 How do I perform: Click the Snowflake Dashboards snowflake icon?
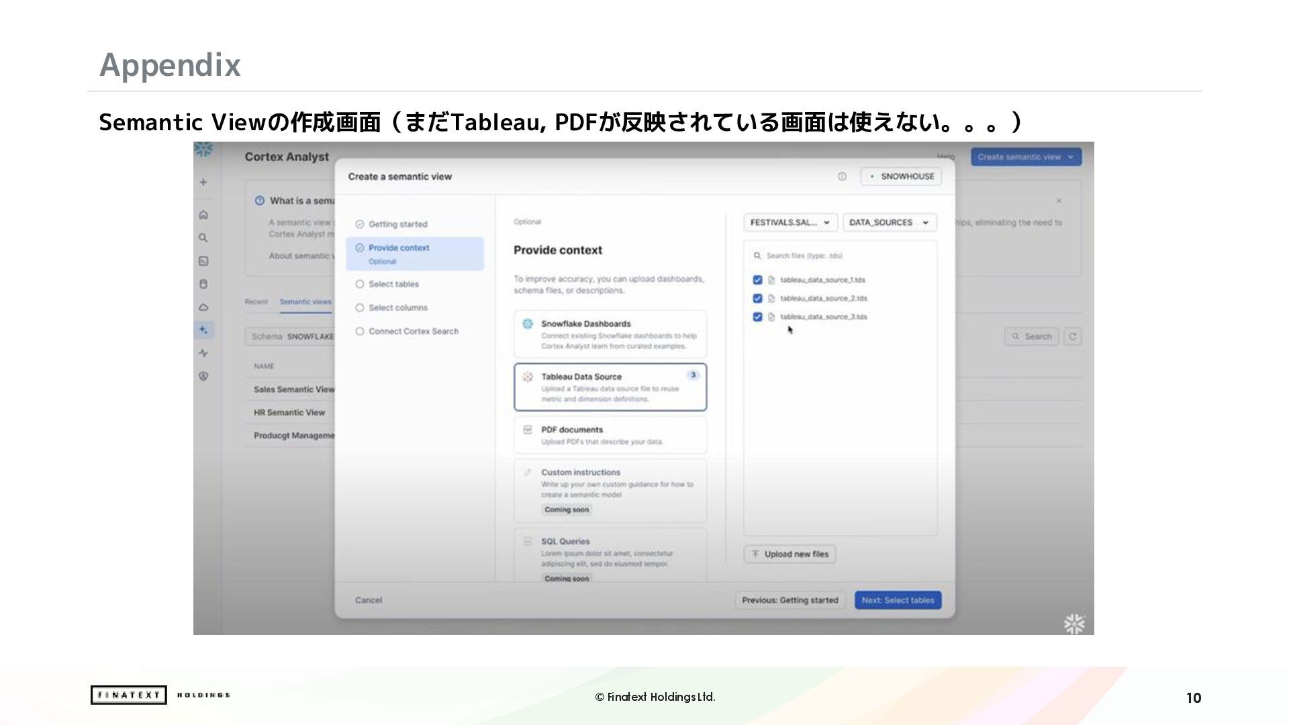[528, 324]
